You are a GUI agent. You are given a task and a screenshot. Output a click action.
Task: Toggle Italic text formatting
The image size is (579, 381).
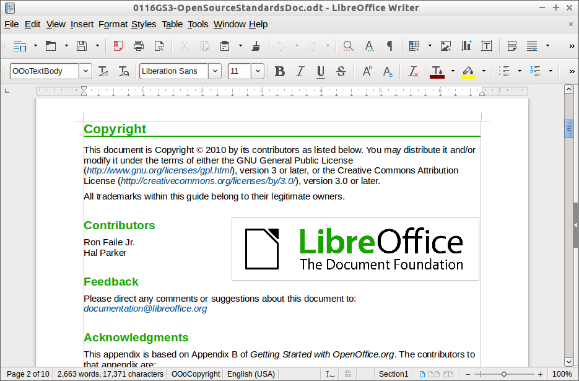pos(300,71)
